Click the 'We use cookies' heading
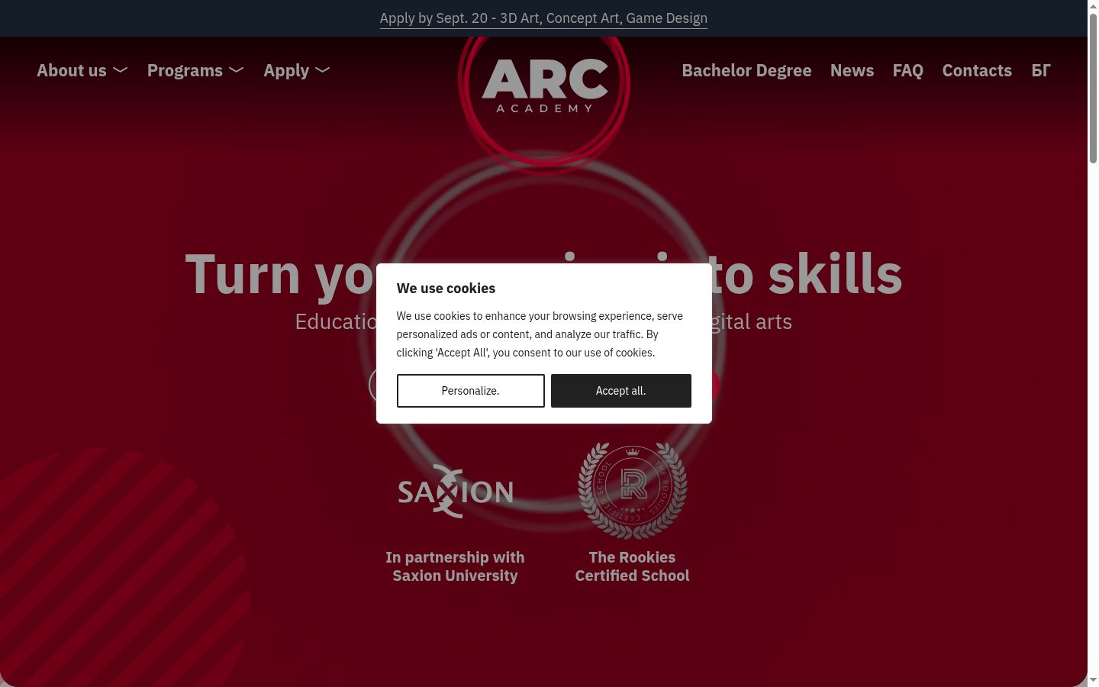The image size is (1099, 687). [x=446, y=289]
